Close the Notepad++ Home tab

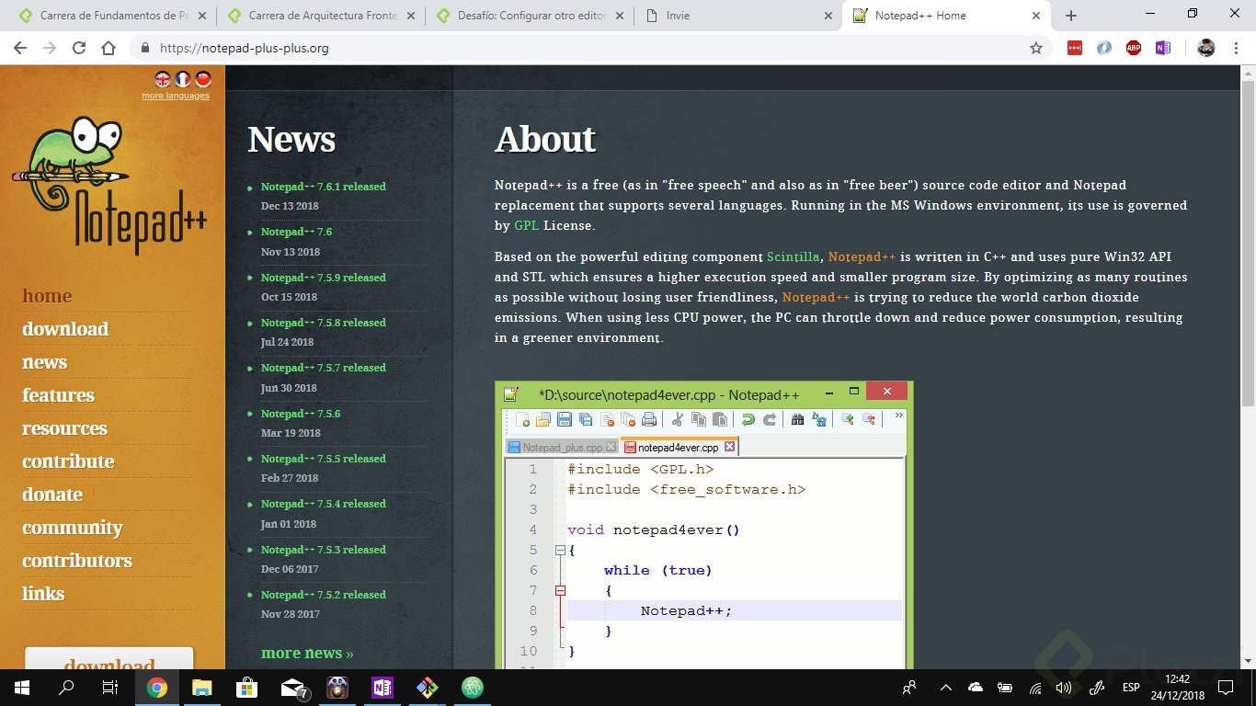click(x=1036, y=16)
